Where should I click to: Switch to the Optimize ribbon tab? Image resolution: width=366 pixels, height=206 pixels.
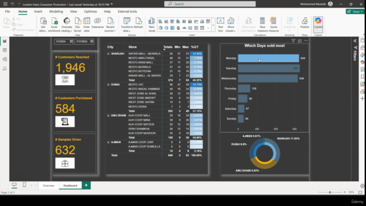tap(90, 11)
